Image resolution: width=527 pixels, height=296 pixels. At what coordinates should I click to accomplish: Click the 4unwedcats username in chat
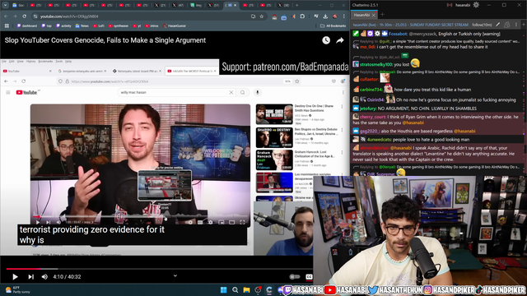tap(380, 139)
